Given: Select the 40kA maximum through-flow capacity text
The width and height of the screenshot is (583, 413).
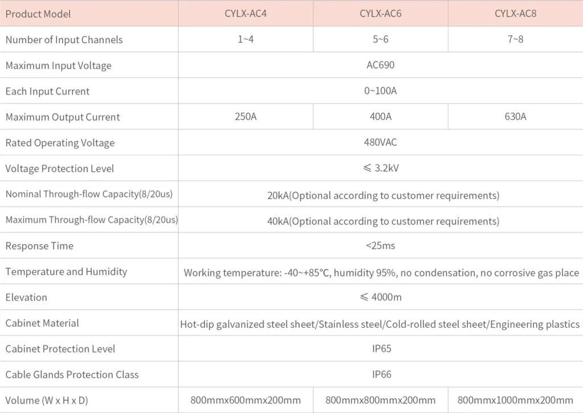Looking at the screenshot, I should pyautogui.click(x=383, y=221).
